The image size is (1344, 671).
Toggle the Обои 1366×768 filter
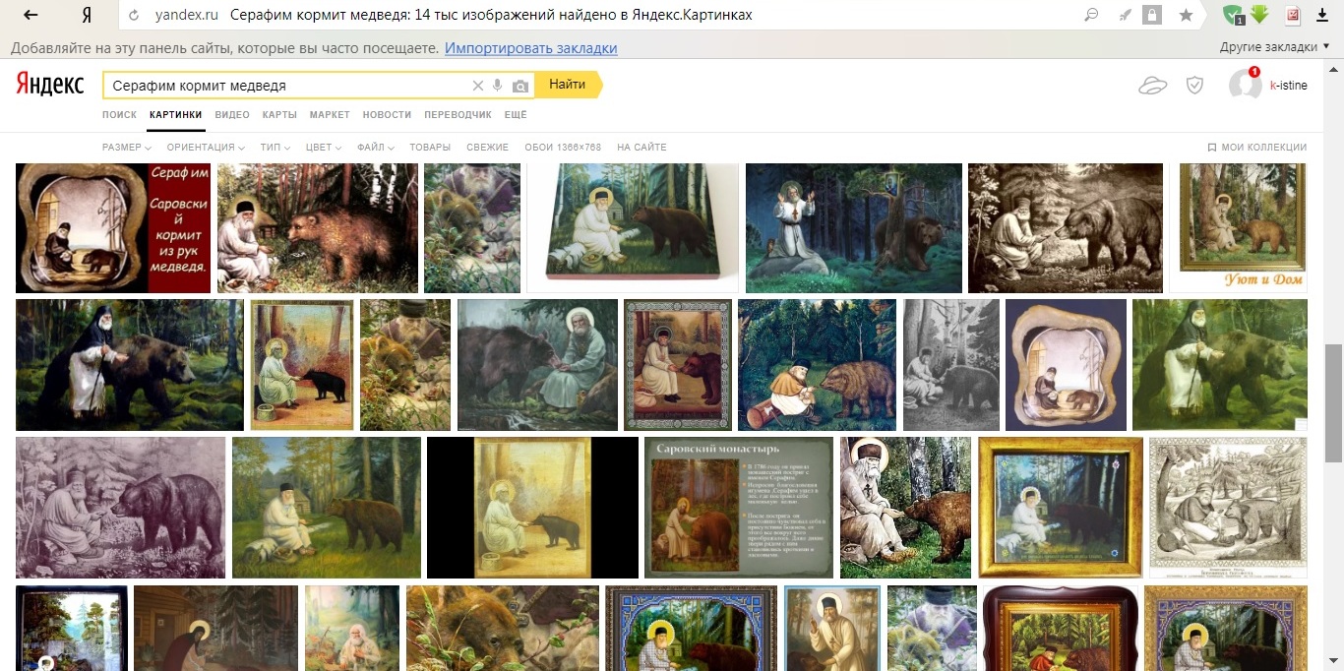coord(563,148)
